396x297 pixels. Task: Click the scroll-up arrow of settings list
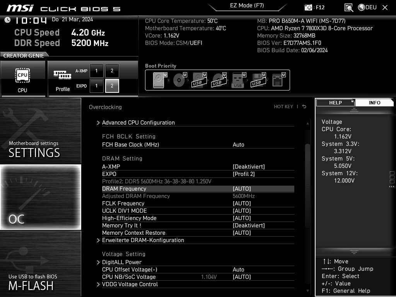(307, 123)
